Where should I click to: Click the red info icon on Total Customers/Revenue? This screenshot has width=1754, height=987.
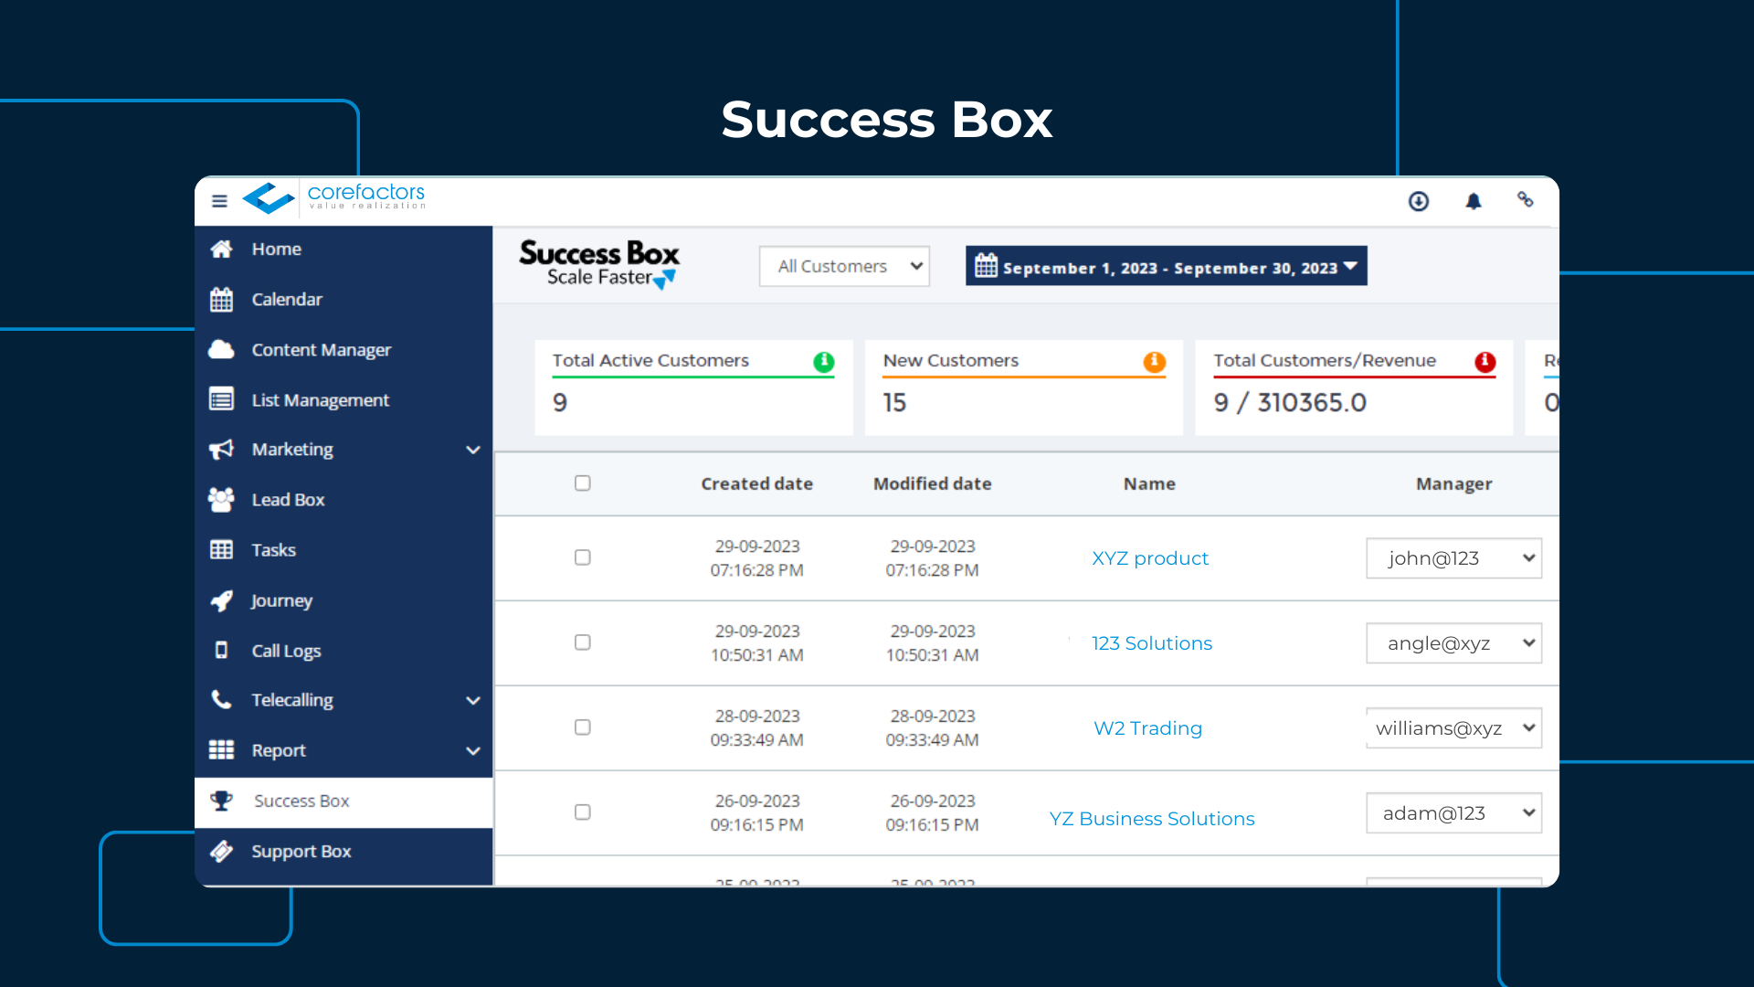click(1485, 362)
